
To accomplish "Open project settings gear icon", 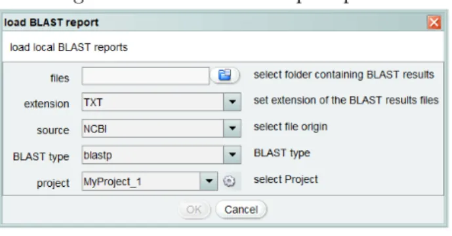I will 229,181.
